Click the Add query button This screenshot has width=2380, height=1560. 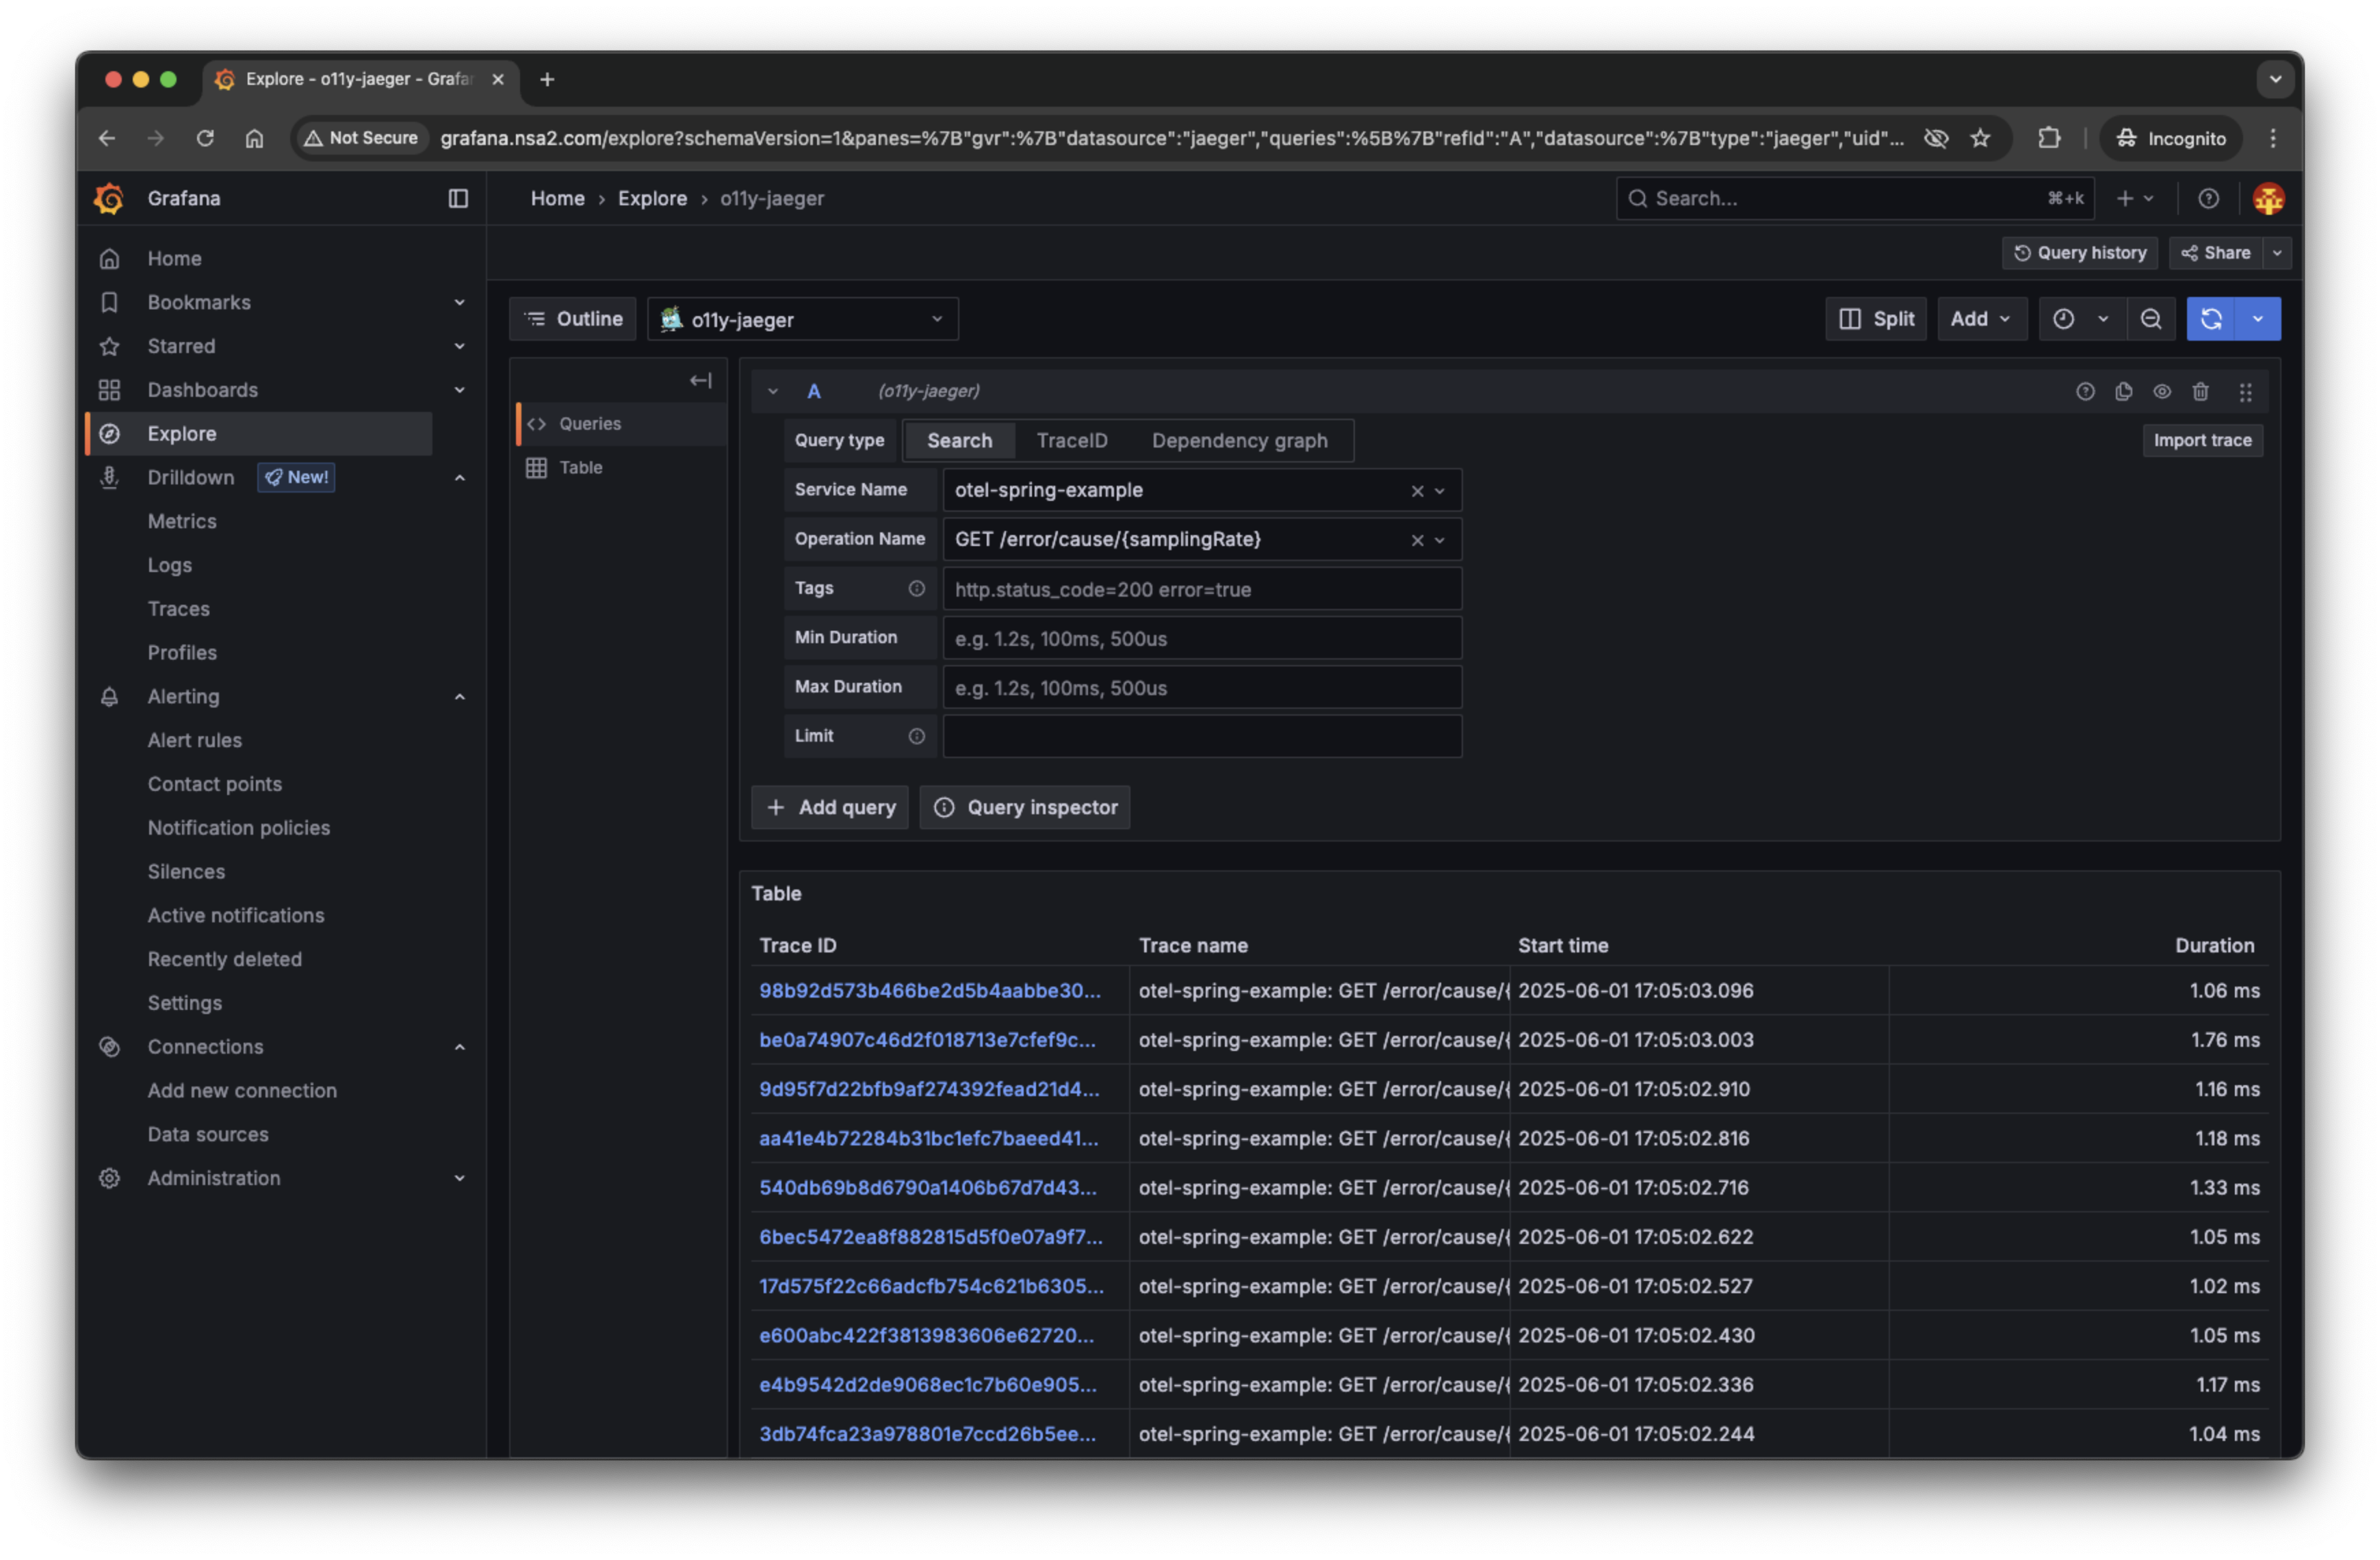830,808
